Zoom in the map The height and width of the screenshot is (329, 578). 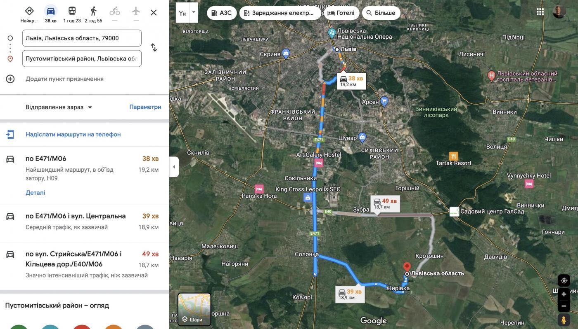point(564,294)
